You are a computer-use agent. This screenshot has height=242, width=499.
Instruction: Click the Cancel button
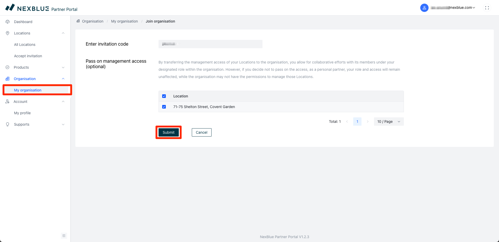click(201, 132)
